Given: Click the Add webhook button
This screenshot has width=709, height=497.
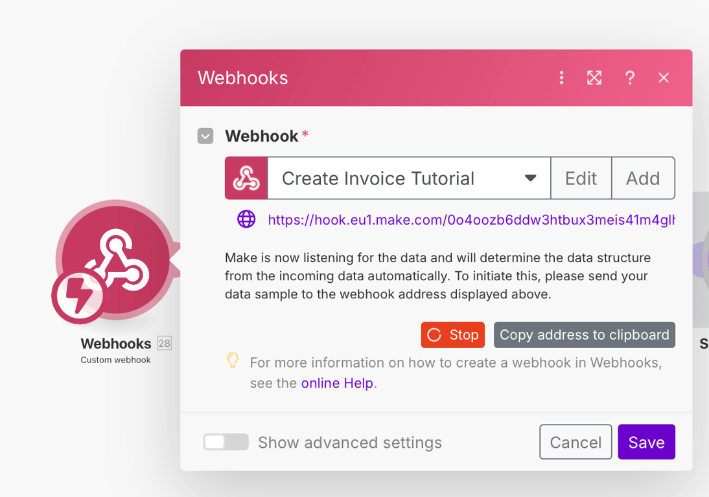Looking at the screenshot, I should (x=643, y=179).
